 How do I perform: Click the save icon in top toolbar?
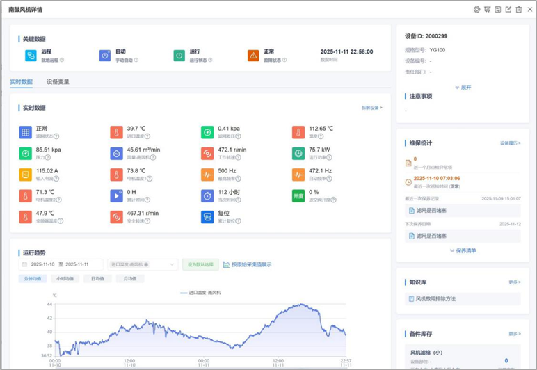coord(498,9)
